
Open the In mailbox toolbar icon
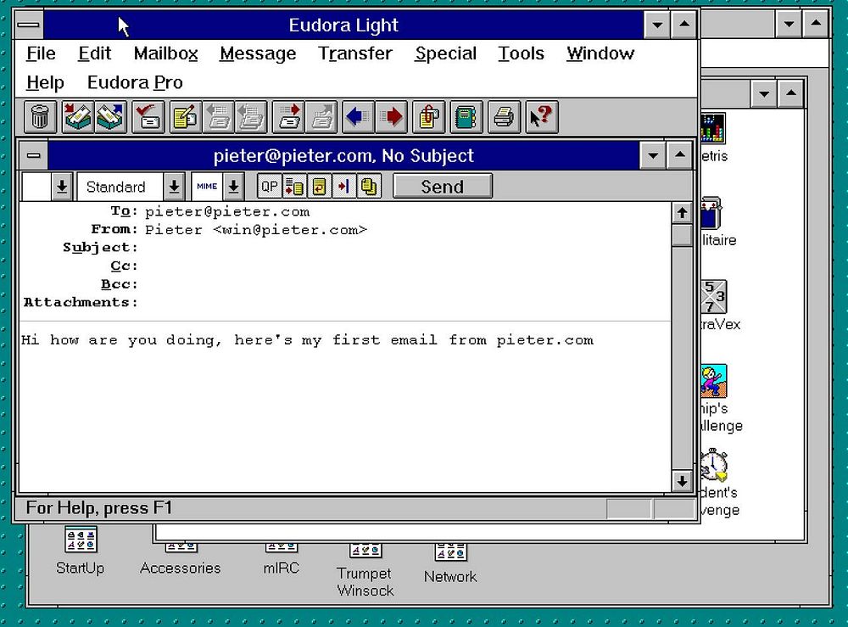click(78, 116)
